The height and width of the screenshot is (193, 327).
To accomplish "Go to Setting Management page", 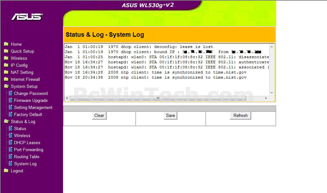I will coord(33,108).
